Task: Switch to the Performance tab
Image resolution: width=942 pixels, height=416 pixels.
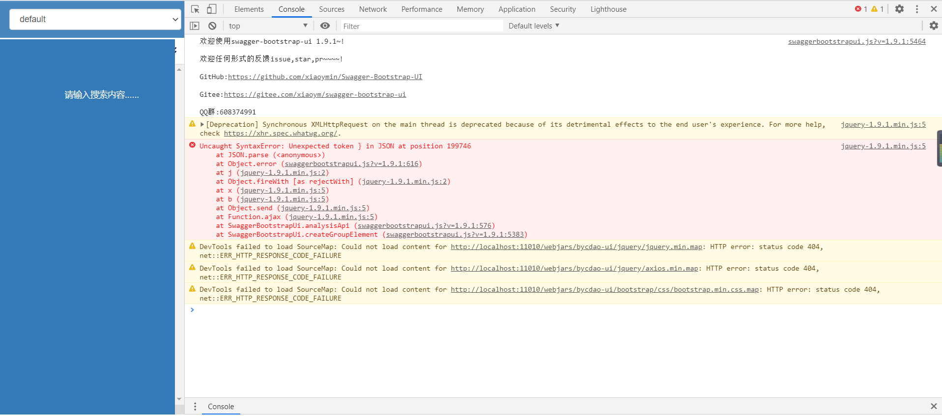Action: 422,9
